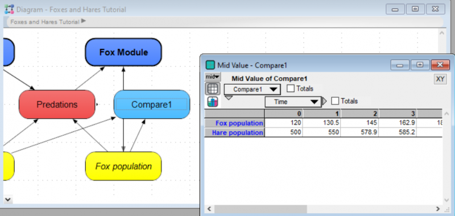Switch result to table view icon
Viewport: 455px width, 216px height.
213,89
